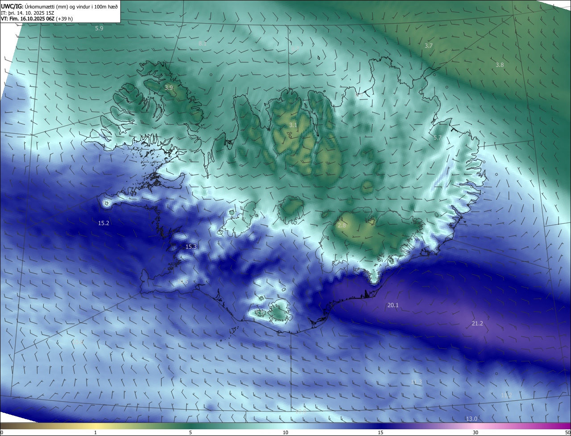This screenshot has height=436, width=571.
Task: Click the 3.8 value label
Action: pyautogui.click(x=500, y=65)
